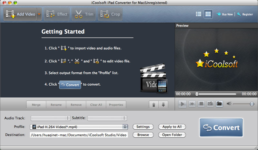
Task: Switch to detailed view mode
Action: pos(208,14)
